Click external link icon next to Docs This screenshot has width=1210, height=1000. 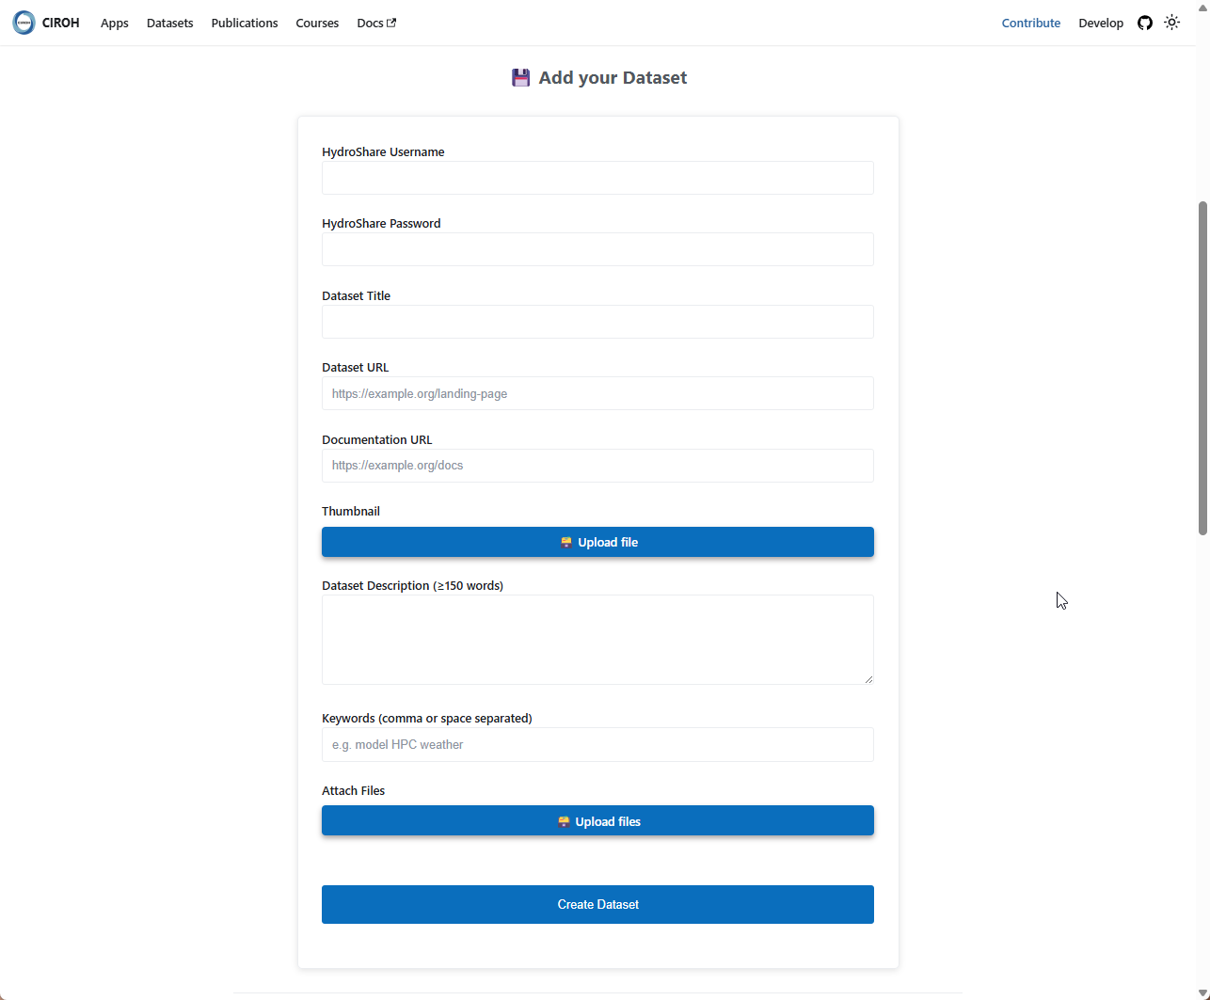(391, 23)
